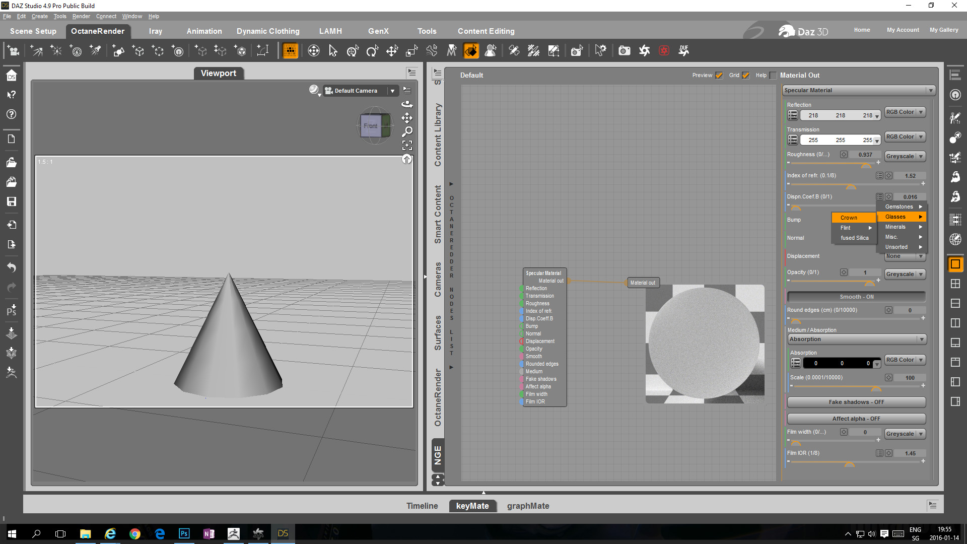The image size is (967, 544).
Task: Enable the Help checkbox
Action: pyautogui.click(x=773, y=76)
